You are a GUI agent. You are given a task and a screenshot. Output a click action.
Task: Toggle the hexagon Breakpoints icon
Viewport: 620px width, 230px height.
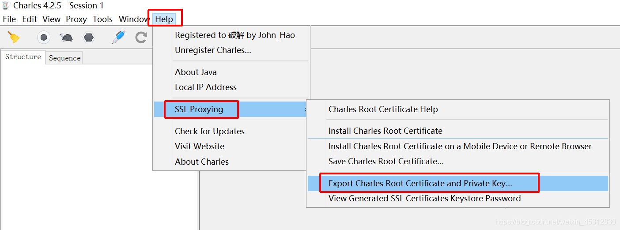point(89,38)
